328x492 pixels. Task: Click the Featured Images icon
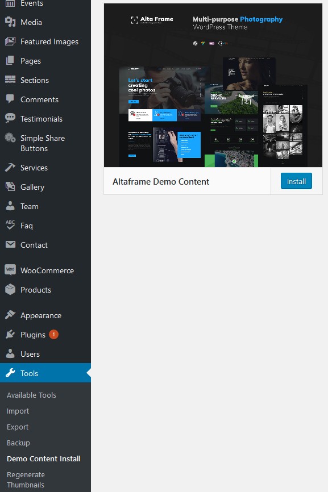click(10, 41)
